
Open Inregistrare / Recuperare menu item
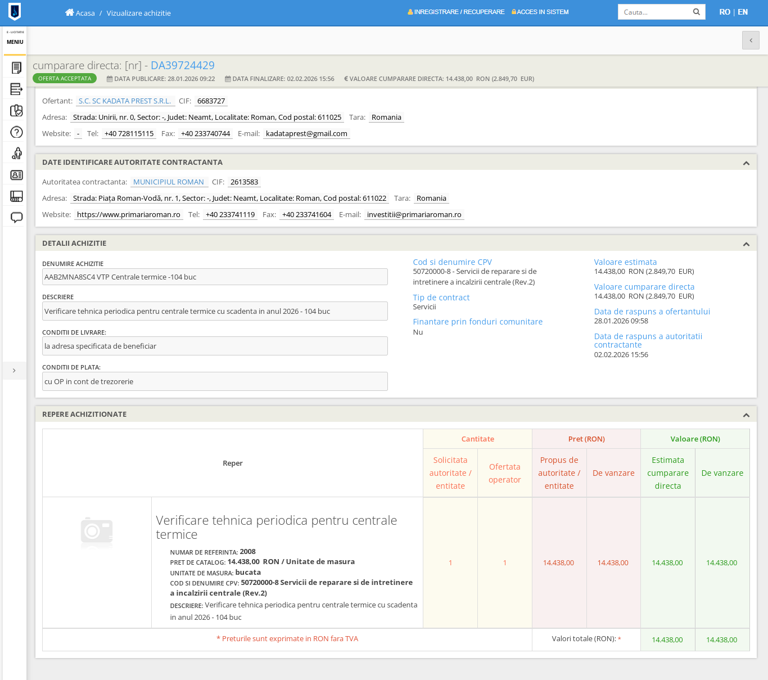(x=456, y=12)
